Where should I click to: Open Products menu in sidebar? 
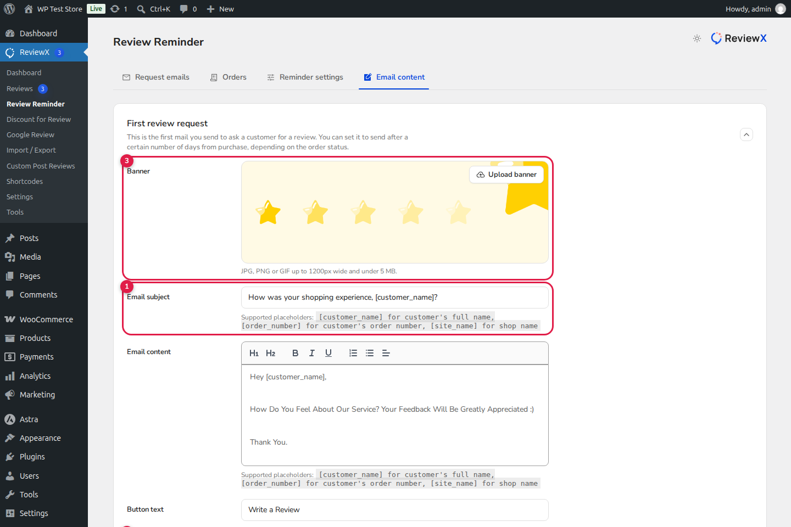(44, 338)
